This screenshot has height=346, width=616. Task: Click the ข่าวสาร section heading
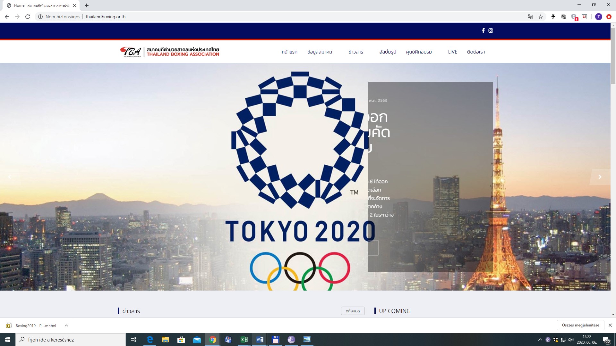pyautogui.click(x=131, y=311)
